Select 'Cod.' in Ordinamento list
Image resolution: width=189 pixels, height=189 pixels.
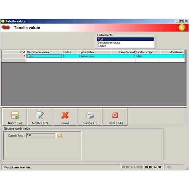(125, 39)
